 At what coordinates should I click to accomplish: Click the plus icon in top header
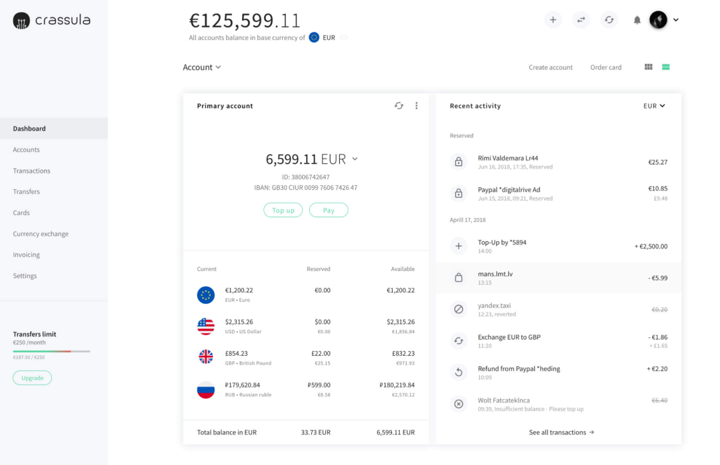click(x=553, y=20)
